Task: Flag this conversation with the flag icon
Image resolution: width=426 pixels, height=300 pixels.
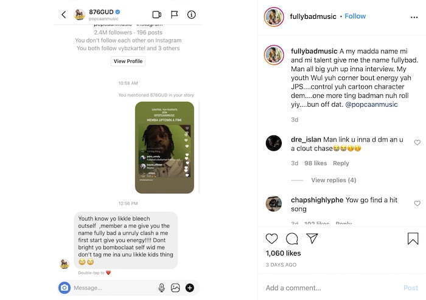Action: (174, 15)
